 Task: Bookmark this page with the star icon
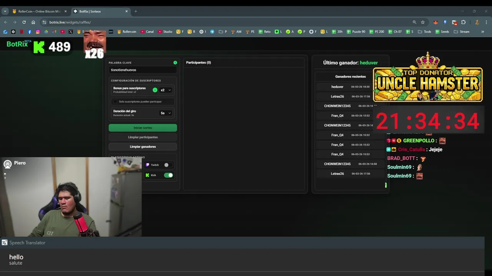click(x=423, y=22)
